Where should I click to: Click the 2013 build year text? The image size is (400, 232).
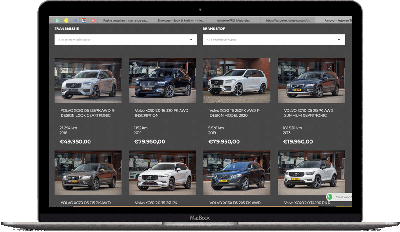(x=287, y=133)
